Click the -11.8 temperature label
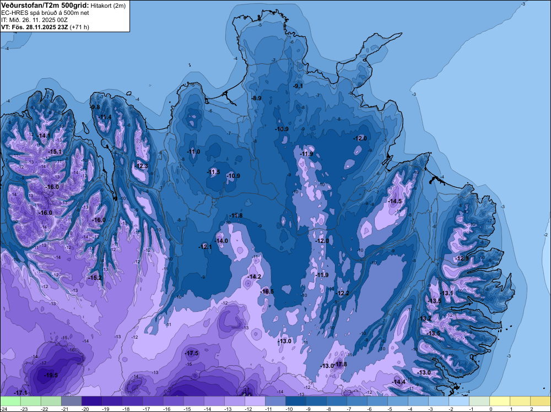Viewport: 551px width, 412px height. (x=236, y=216)
